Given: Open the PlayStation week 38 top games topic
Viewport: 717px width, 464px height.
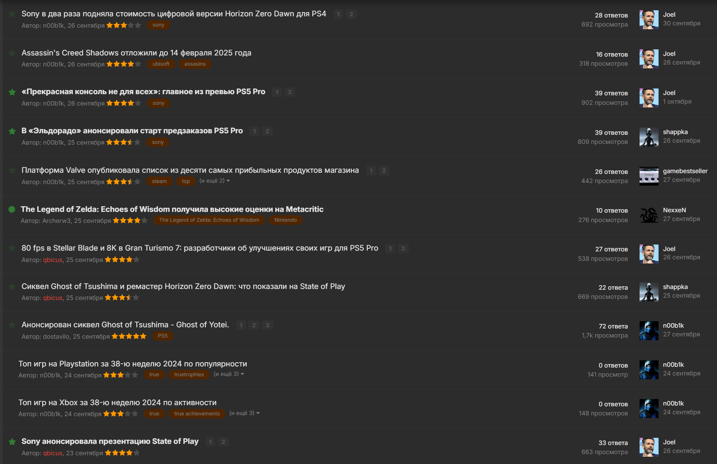Looking at the screenshot, I should point(133,364).
